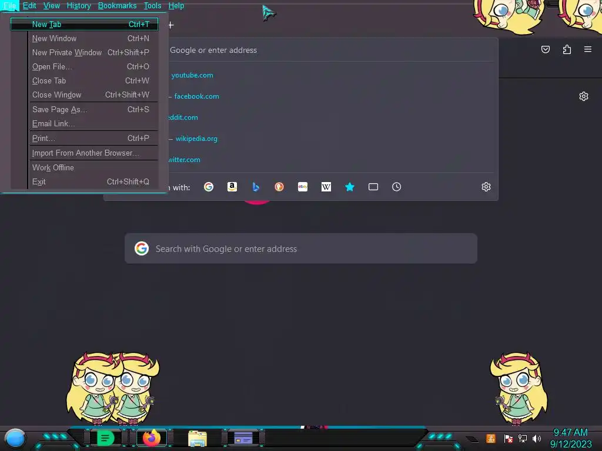
Task: Open purple window app in taskbar
Action: (243, 437)
